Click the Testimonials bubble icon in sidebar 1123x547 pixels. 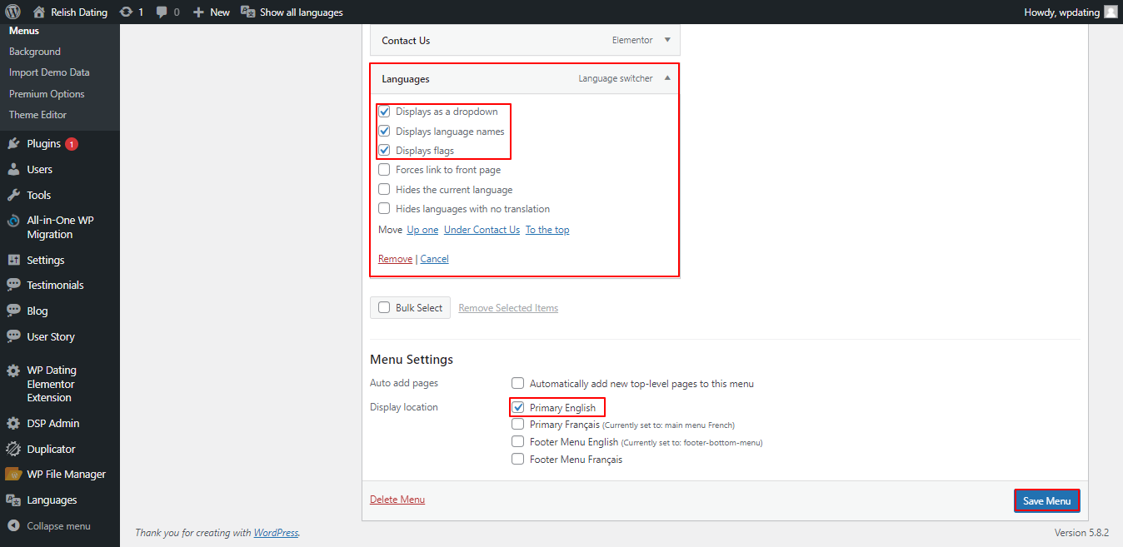[x=13, y=285]
